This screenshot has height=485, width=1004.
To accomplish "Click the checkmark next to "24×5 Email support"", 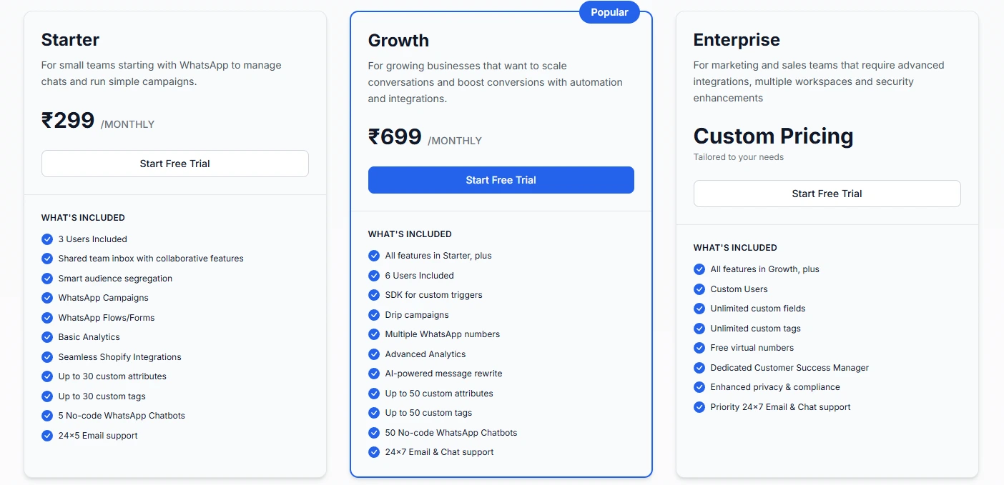I will [47, 435].
